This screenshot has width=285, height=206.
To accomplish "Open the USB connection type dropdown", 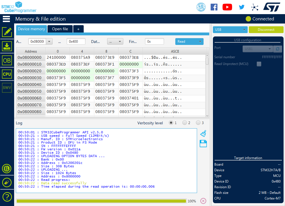I will pos(230,30).
